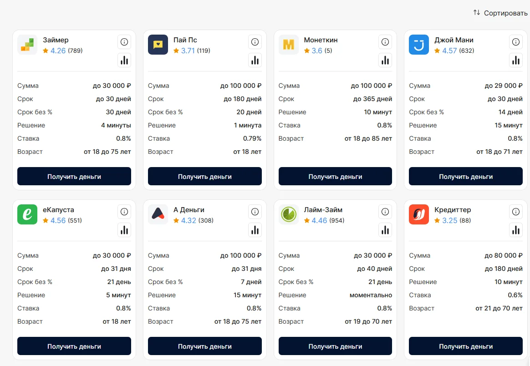Click the value от 18 до 85 лет
Viewport: 530px width, 366px height.
(x=368, y=138)
